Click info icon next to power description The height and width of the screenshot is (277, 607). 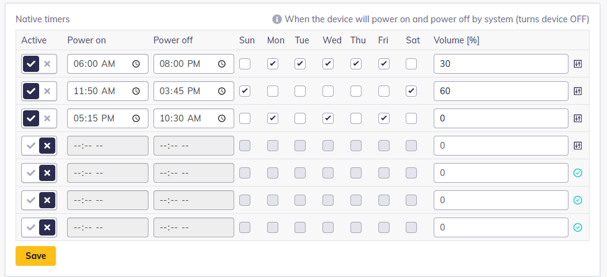coord(277,19)
